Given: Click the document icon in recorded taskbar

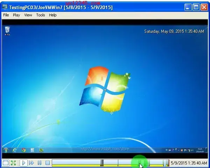Looking at the screenshot, I should pos(32,150).
